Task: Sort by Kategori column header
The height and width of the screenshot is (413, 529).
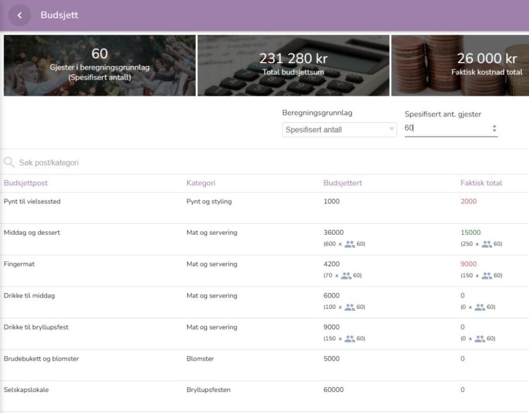Action: click(200, 183)
